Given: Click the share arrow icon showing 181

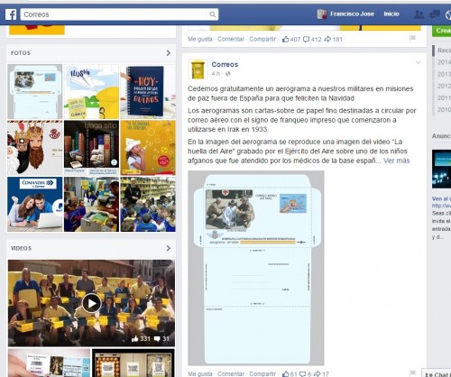Looking at the screenshot, I should point(327,39).
